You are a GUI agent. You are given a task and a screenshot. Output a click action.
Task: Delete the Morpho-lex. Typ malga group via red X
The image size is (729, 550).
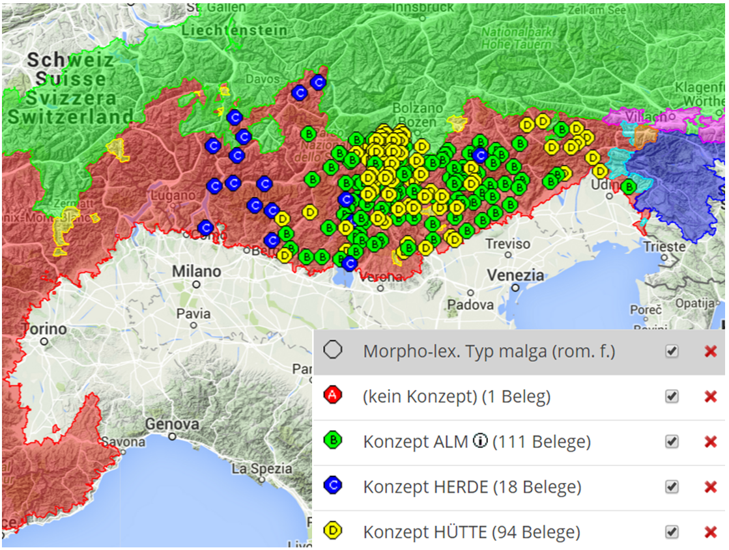pyautogui.click(x=711, y=351)
